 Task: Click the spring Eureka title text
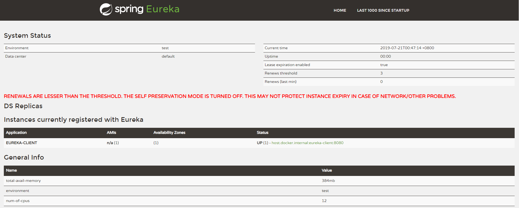coord(147,9)
